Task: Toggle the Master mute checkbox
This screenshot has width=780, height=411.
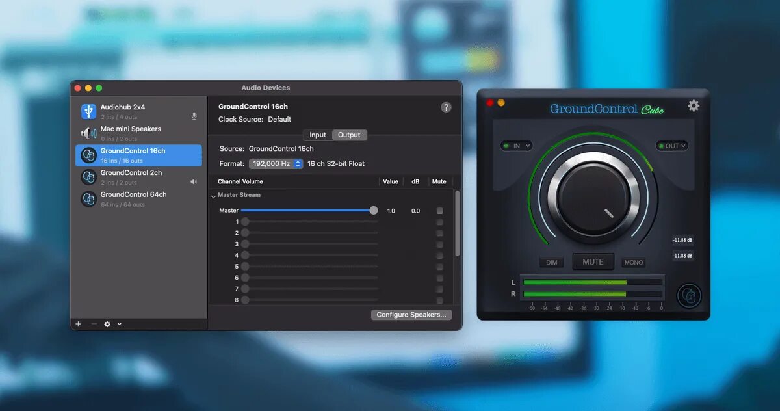Action: [x=440, y=211]
